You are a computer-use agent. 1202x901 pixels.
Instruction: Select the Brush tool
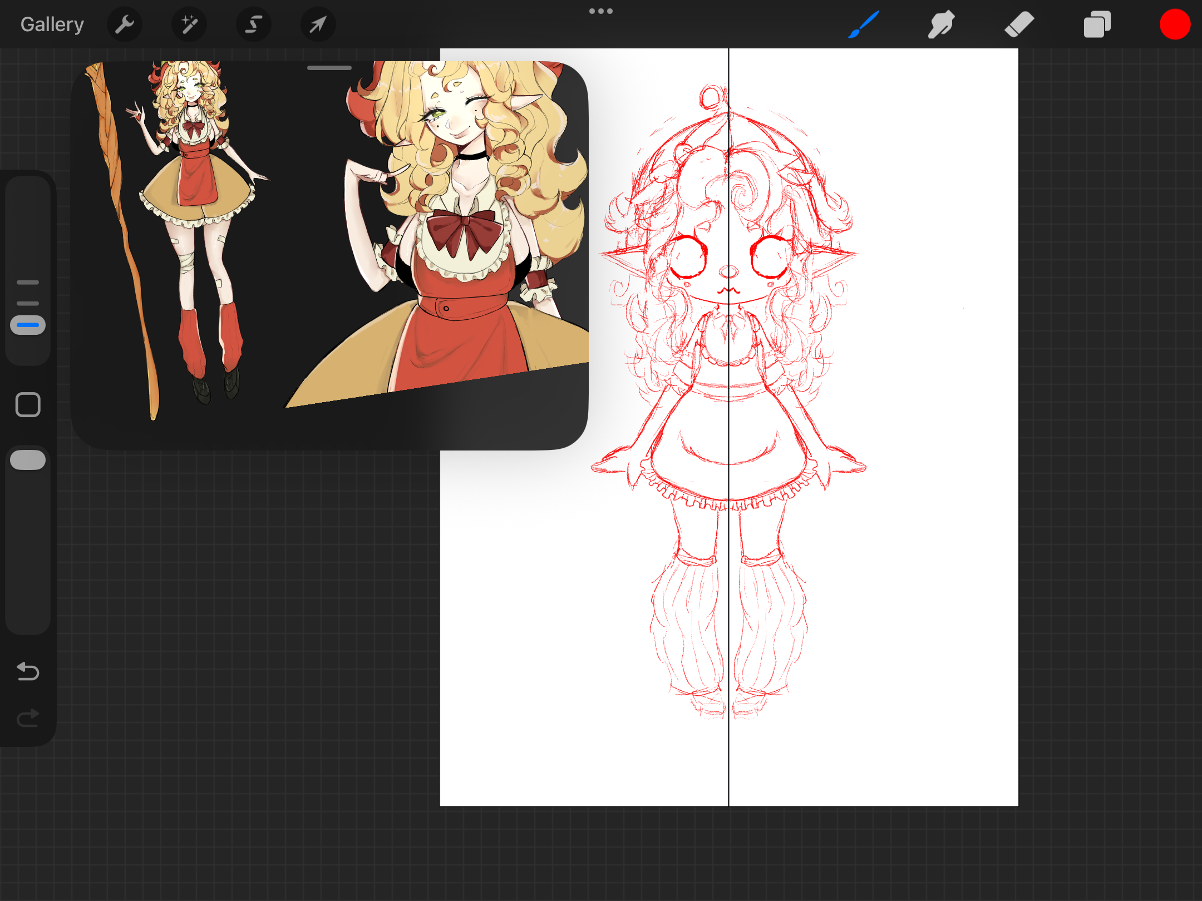(x=864, y=24)
